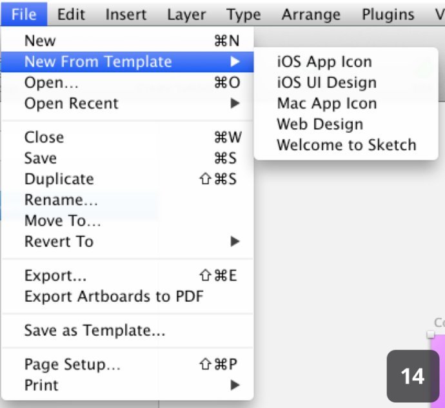Screen dimensions: 445x408
Task: Open the Insert menu
Action: click(126, 14)
